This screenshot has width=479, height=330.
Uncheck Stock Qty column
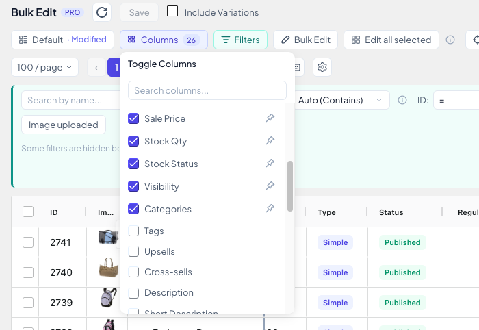point(133,141)
